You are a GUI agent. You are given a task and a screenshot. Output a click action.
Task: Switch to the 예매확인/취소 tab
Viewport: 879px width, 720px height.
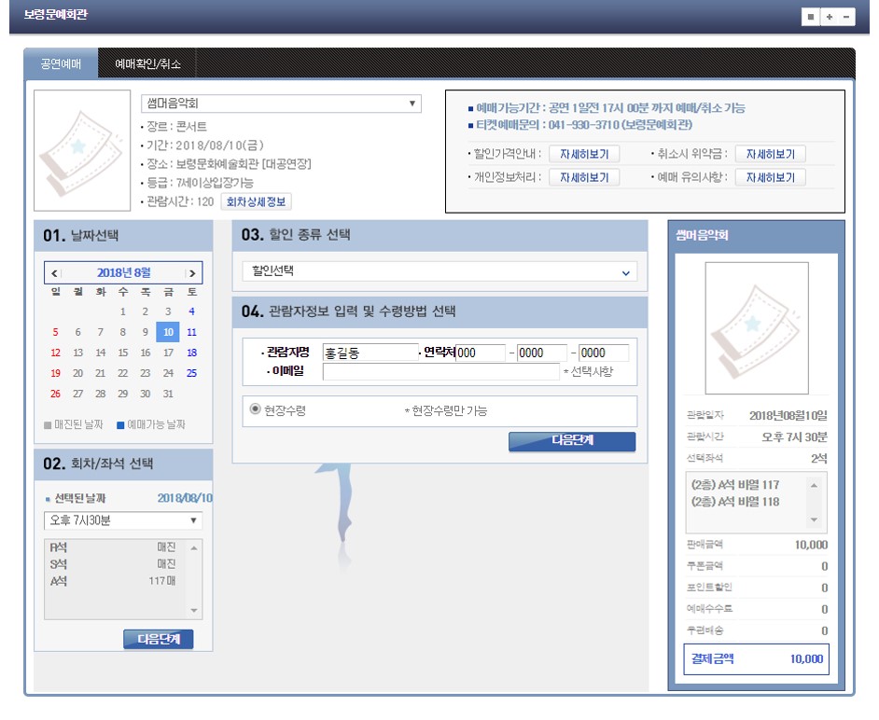[147, 64]
